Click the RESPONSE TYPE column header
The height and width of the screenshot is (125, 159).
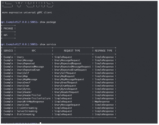pos(103,51)
